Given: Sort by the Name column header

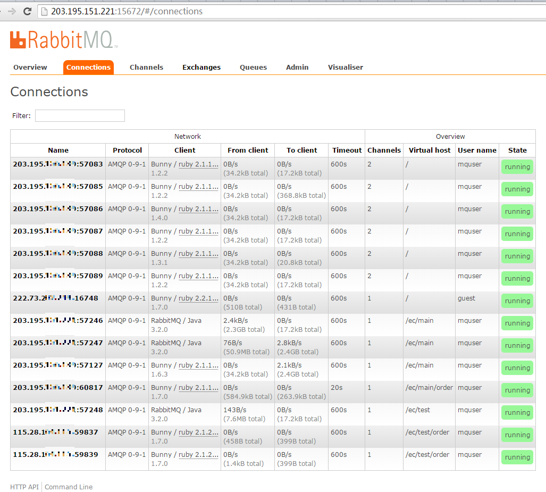Looking at the screenshot, I should coord(58,150).
